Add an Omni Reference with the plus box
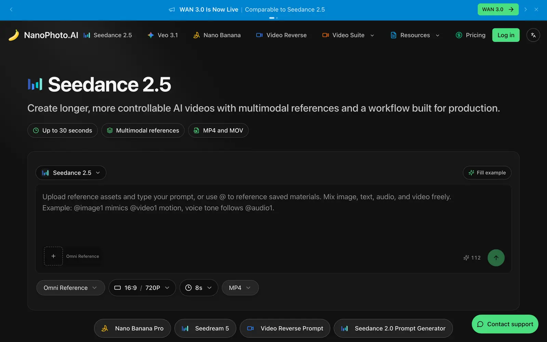Viewport: 547px width, 342px height. click(x=53, y=256)
